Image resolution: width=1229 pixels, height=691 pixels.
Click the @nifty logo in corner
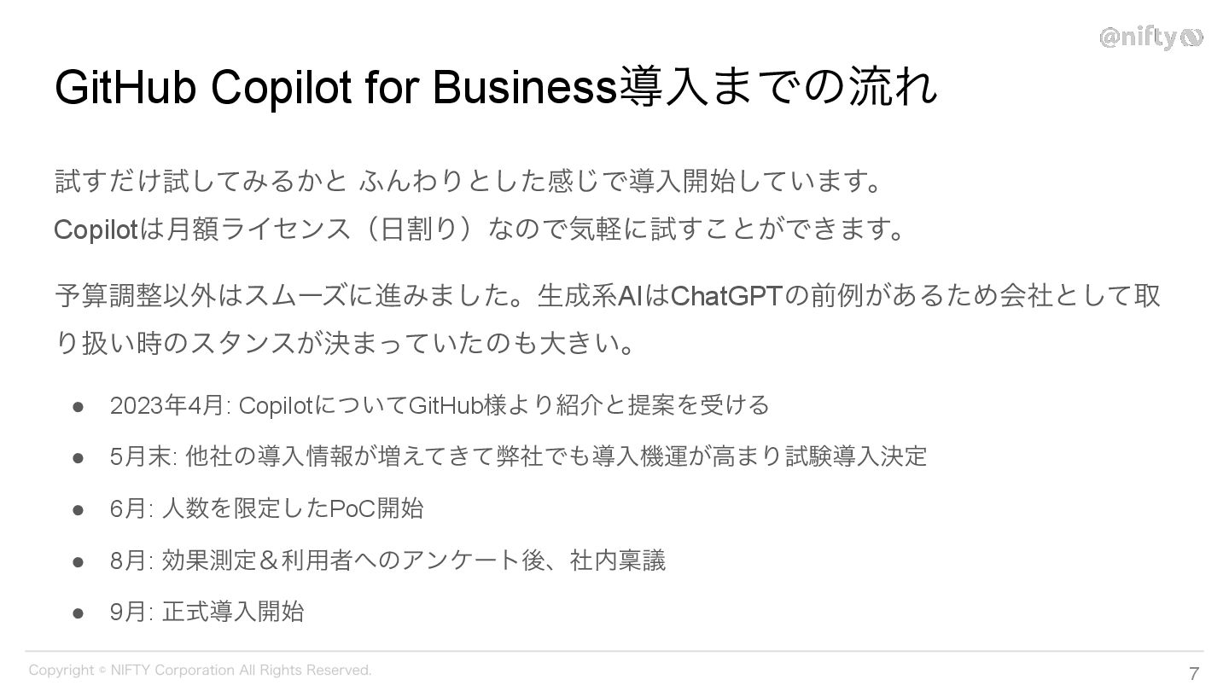click(1151, 38)
